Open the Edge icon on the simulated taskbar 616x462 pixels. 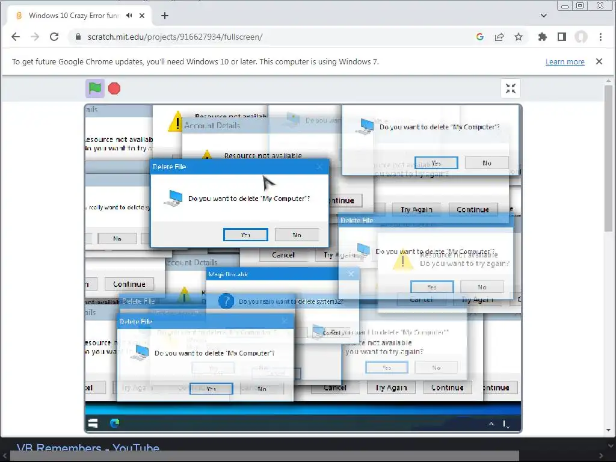(115, 423)
